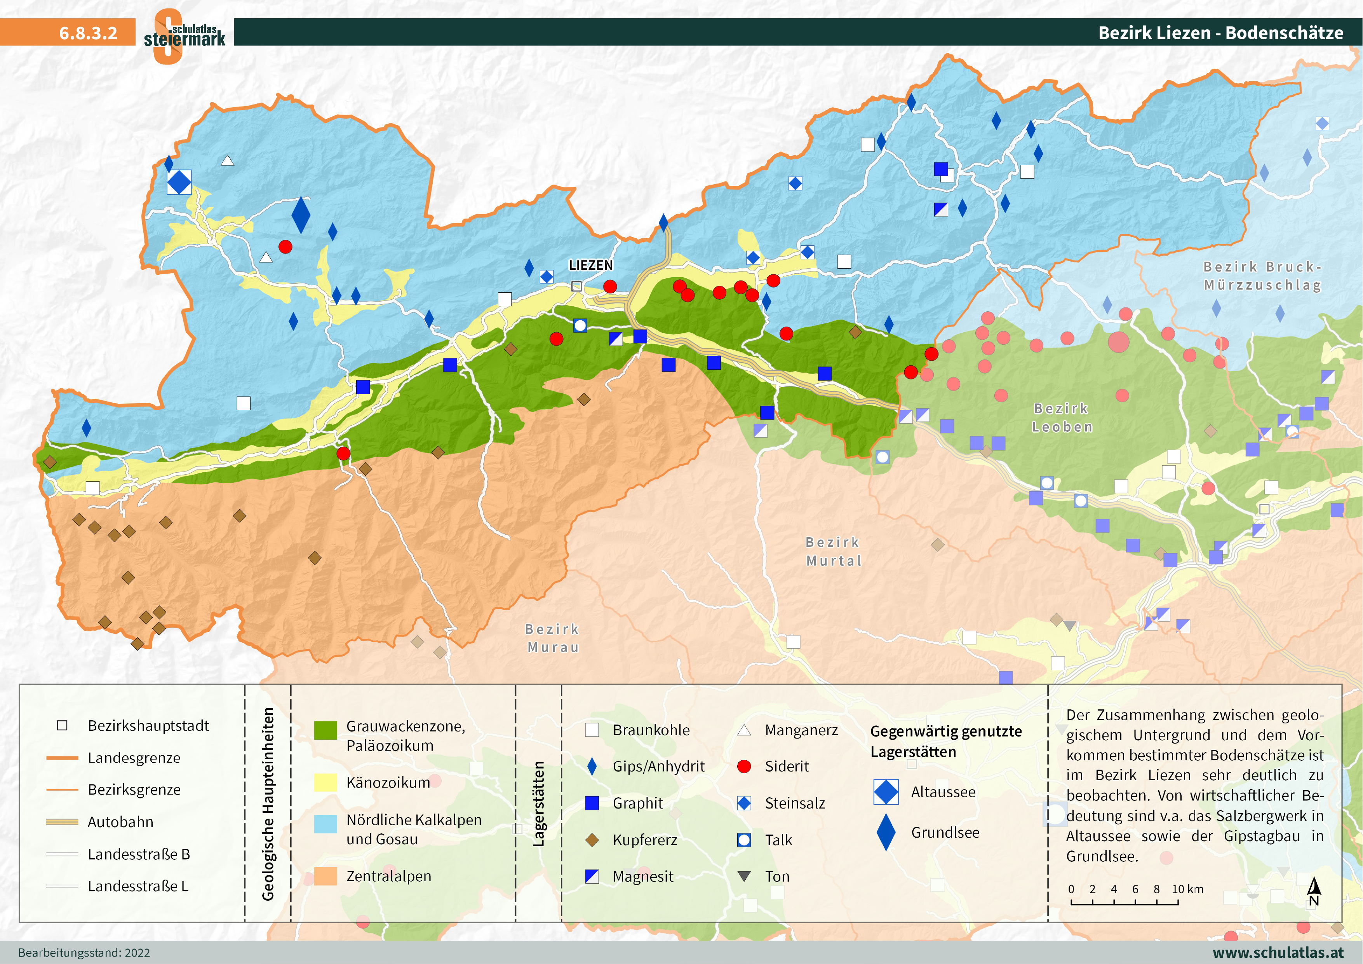Click the Graphit blue square legend icon

pyautogui.click(x=592, y=803)
